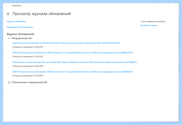Click the Получить помощь link

149,26
